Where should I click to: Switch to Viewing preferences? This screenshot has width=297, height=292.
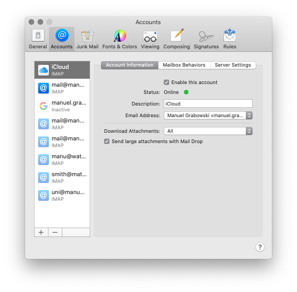(x=150, y=39)
